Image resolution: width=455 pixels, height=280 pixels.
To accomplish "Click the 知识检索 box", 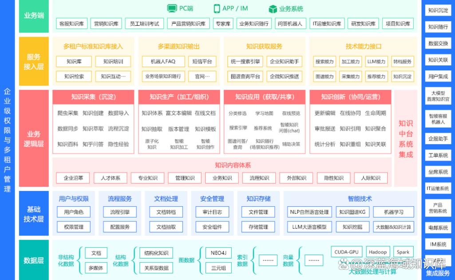I will (74, 76).
